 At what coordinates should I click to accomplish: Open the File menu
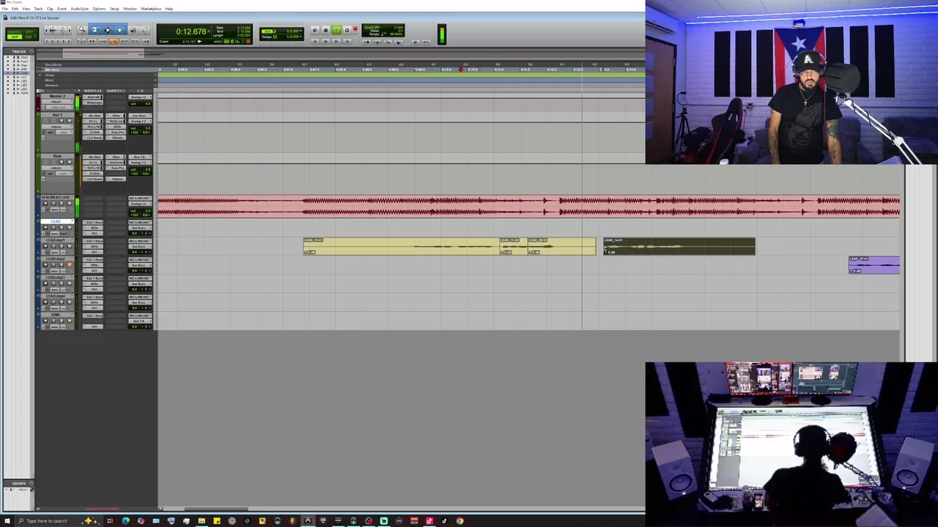5,9
